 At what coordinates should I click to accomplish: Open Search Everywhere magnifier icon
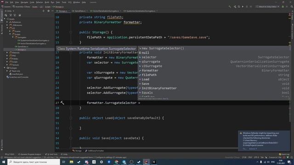click(292, 6)
